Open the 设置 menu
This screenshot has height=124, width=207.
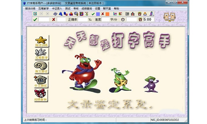click(97, 9)
